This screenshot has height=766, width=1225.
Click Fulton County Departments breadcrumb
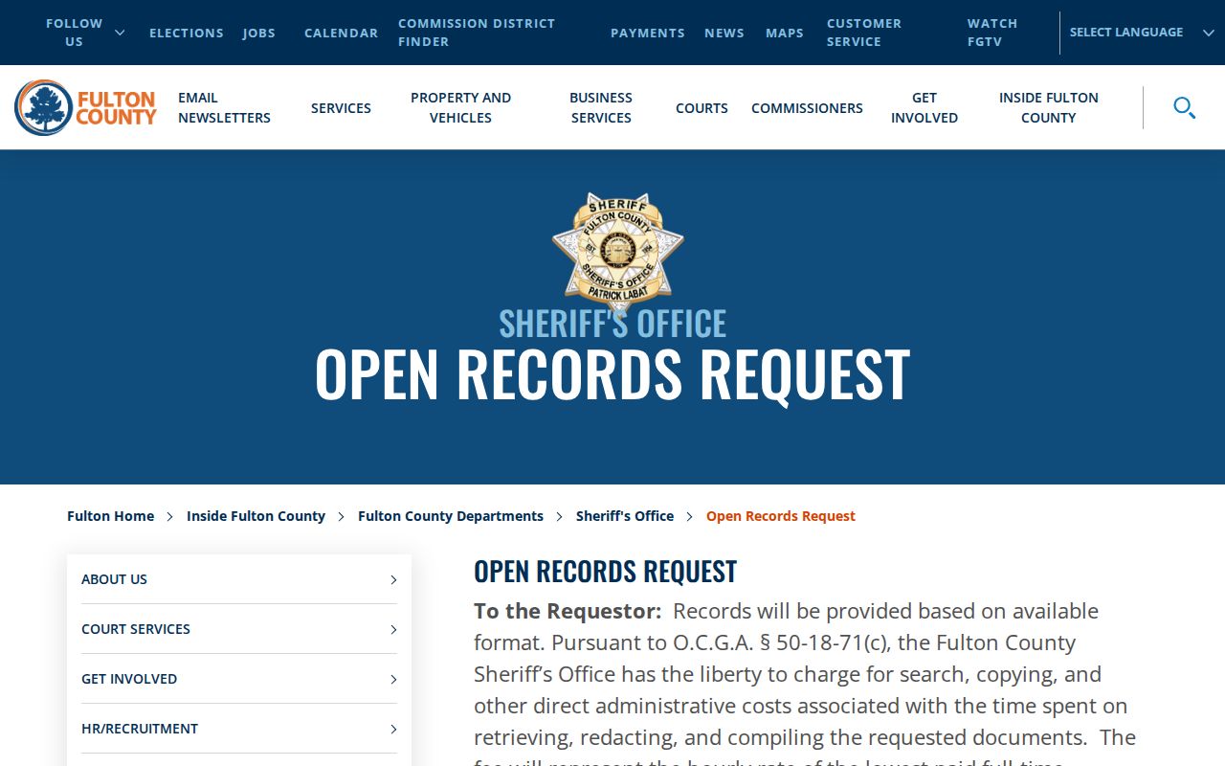pyautogui.click(x=451, y=516)
